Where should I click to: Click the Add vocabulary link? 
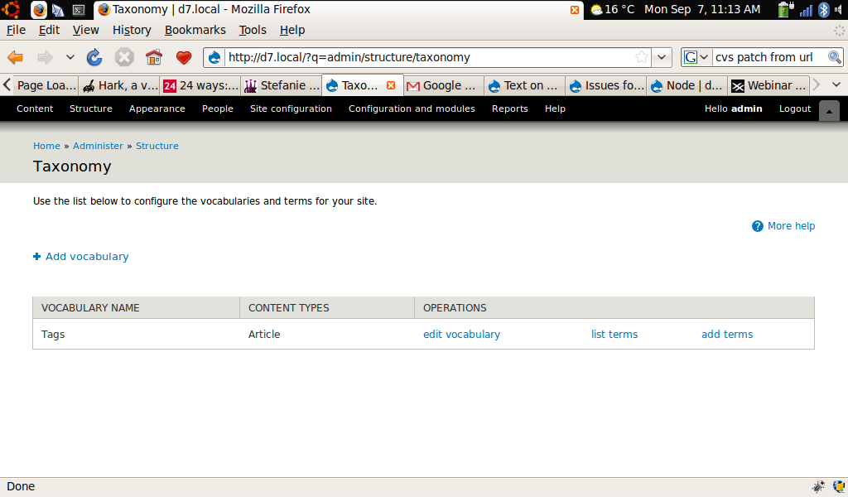point(86,256)
